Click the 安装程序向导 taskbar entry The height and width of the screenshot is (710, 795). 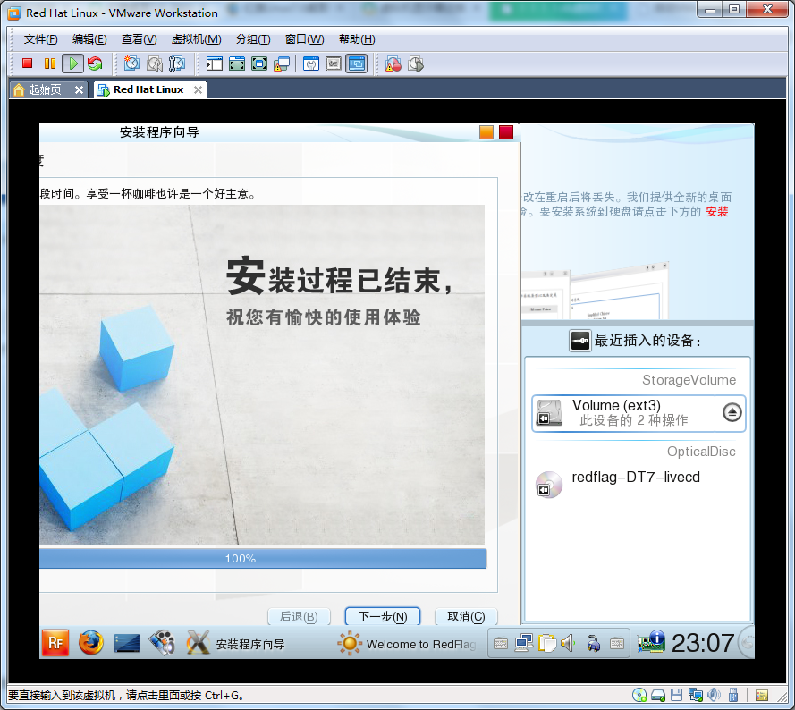236,644
